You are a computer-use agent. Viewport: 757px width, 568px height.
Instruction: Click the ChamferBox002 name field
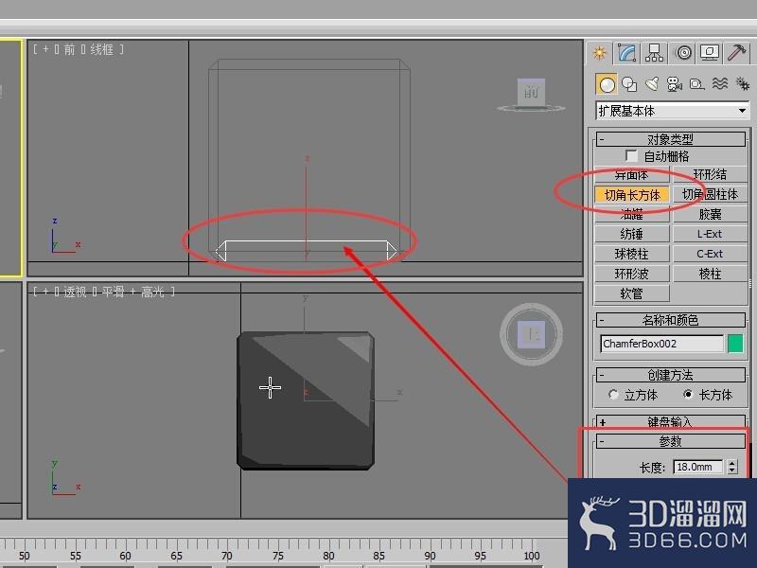(661, 344)
